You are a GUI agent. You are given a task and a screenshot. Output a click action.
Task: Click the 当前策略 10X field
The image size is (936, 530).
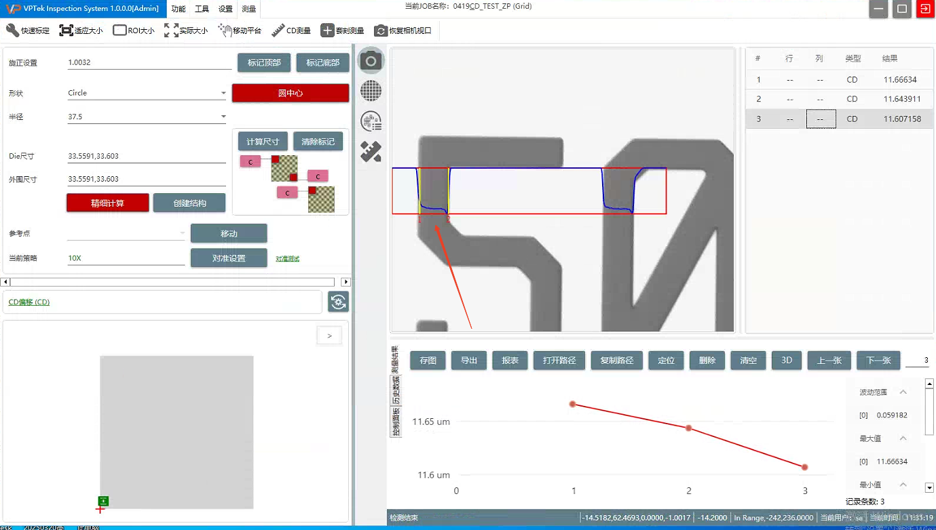[x=126, y=258]
